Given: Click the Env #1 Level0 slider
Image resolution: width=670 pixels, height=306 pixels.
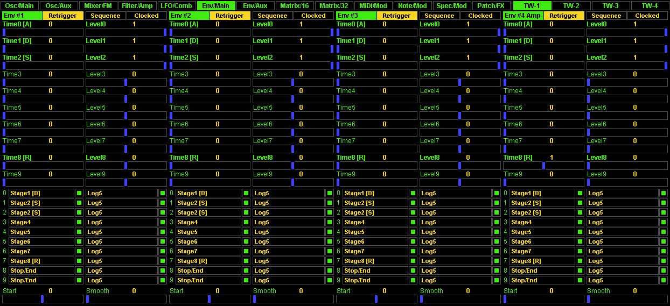Looking at the screenshot, I should (x=127, y=32).
